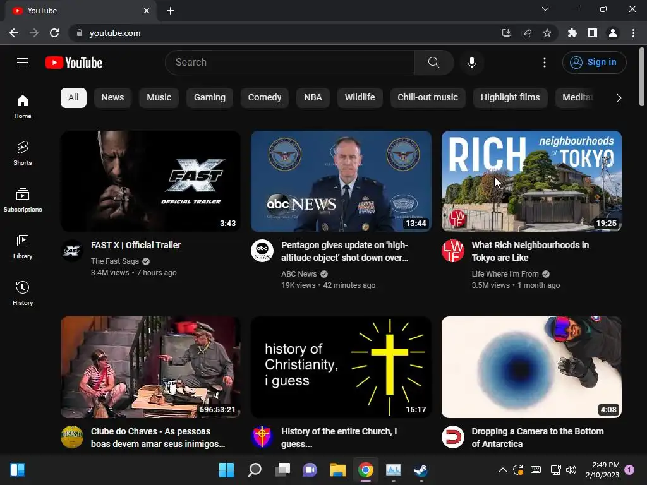
Task: Open Life Where I'm From channel link
Action: [505, 274]
